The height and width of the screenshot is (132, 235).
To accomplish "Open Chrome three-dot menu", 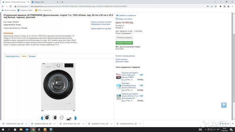I will tap(232, 7).
